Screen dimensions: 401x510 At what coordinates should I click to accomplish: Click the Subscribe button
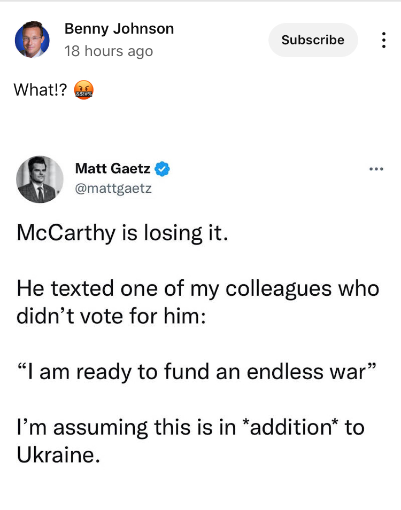click(313, 40)
